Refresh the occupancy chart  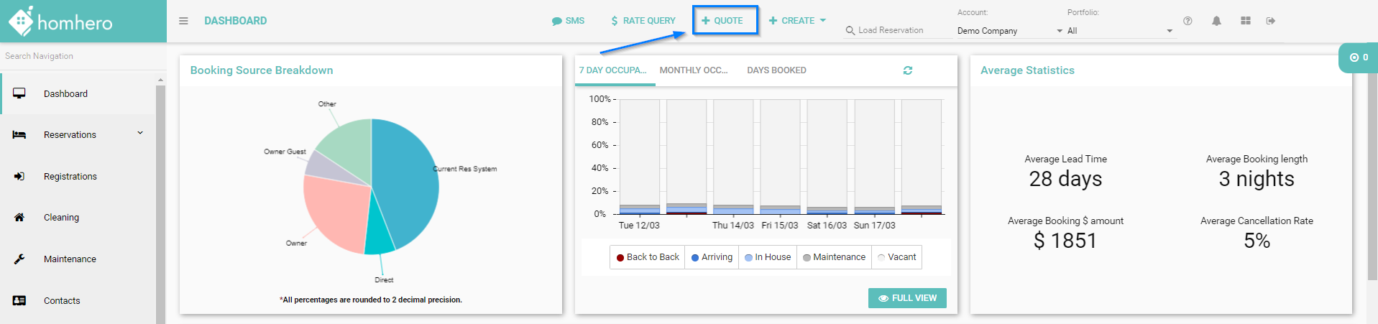pyautogui.click(x=908, y=70)
